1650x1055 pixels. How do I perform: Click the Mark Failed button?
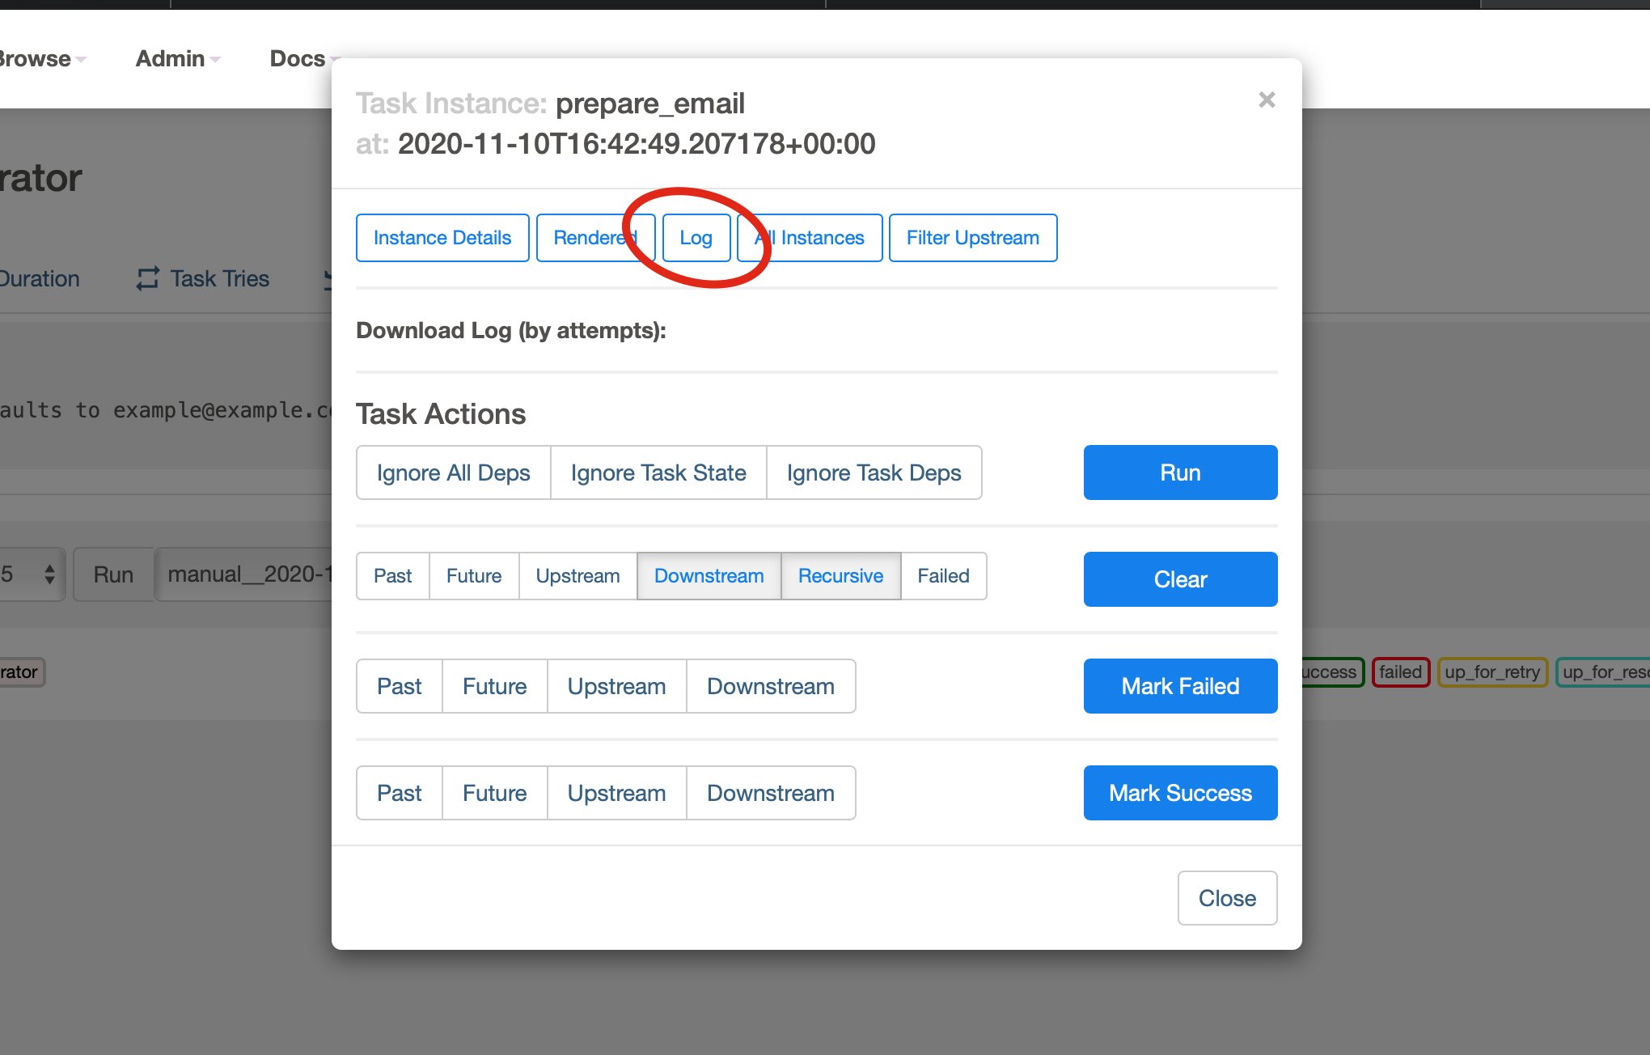[x=1181, y=686]
